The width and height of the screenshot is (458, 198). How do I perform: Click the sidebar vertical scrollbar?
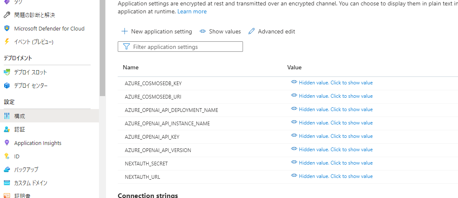pyautogui.click(x=102, y=48)
